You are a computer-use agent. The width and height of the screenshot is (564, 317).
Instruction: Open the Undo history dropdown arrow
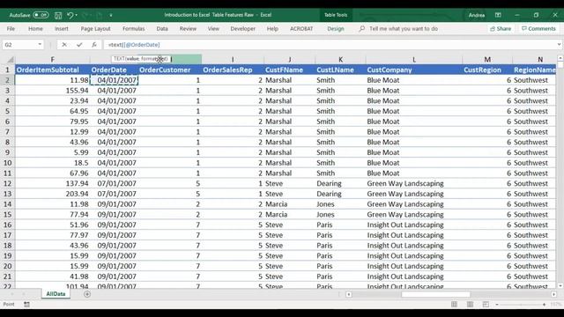coord(77,15)
